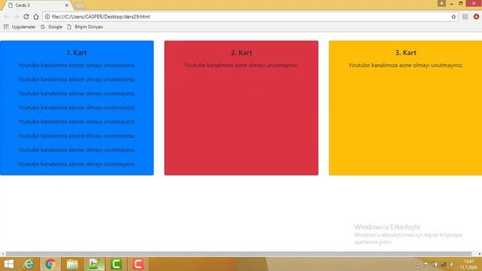The height and width of the screenshot is (271, 482).
Task: Click the first text line in blue card
Action: [x=77, y=65]
